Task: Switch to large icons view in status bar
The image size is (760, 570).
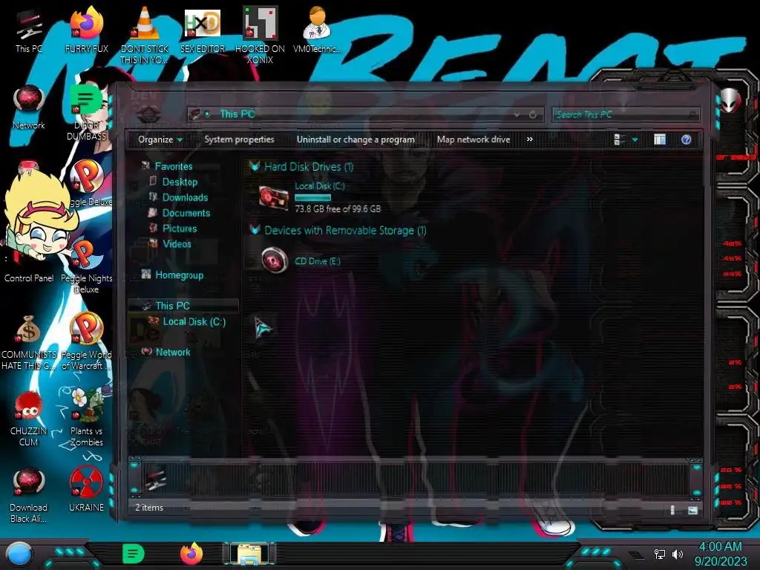Action: (692, 509)
